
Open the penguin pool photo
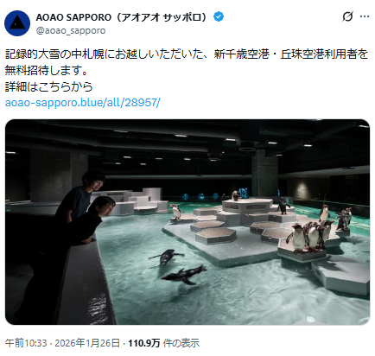187,222
